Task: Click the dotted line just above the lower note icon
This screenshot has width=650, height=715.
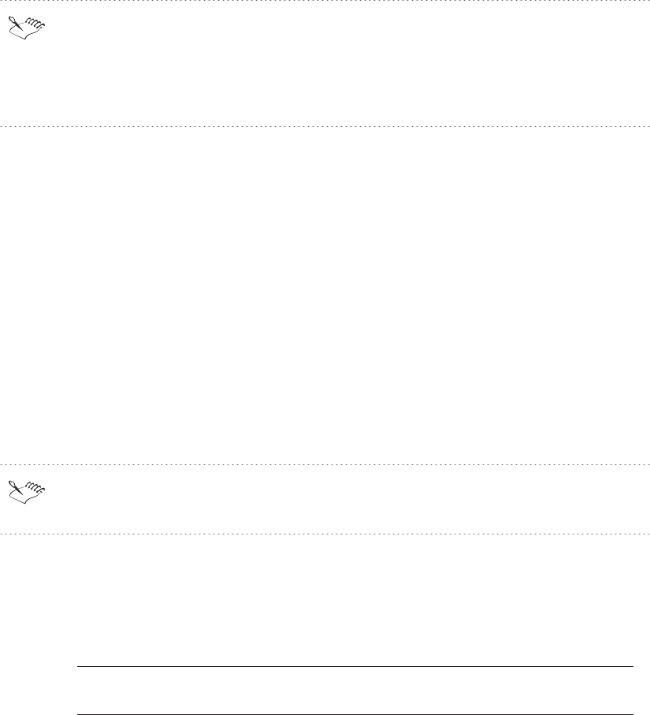Action: (325, 464)
